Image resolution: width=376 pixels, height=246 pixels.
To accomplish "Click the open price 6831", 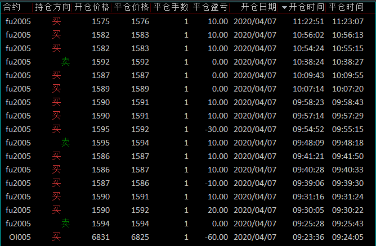I will point(101,237).
